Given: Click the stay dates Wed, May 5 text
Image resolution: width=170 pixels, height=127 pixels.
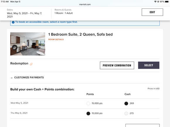Looking at the screenshot, I should pyautogui.click(x=24, y=15).
